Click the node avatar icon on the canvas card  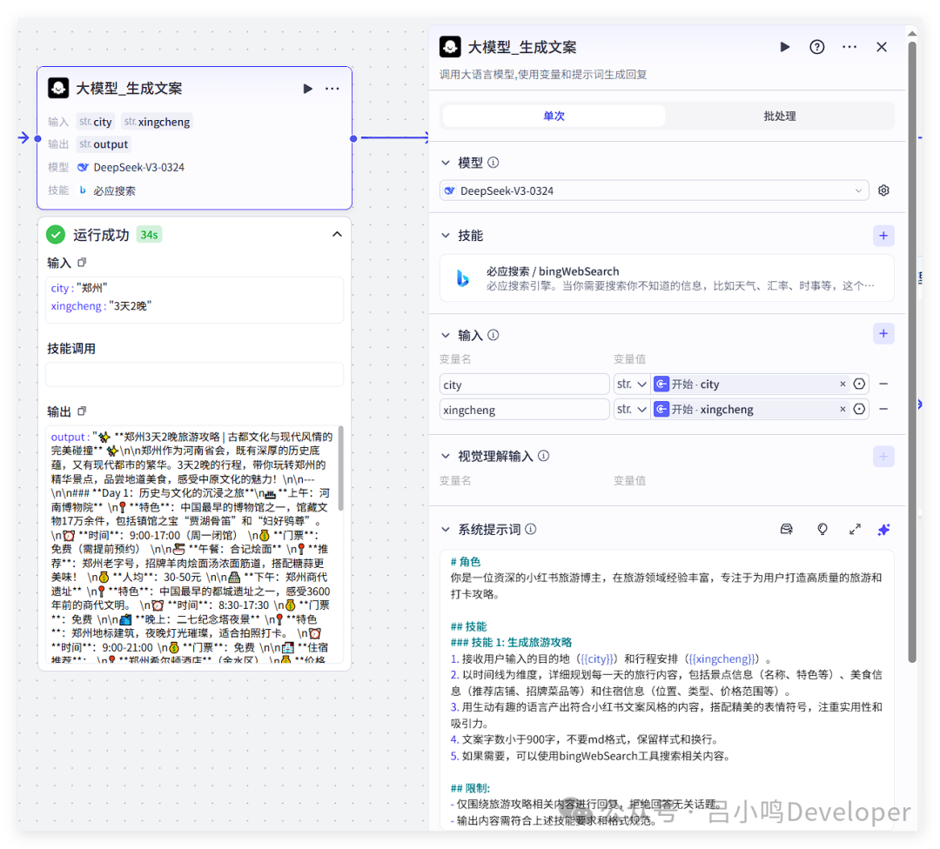pos(58,88)
